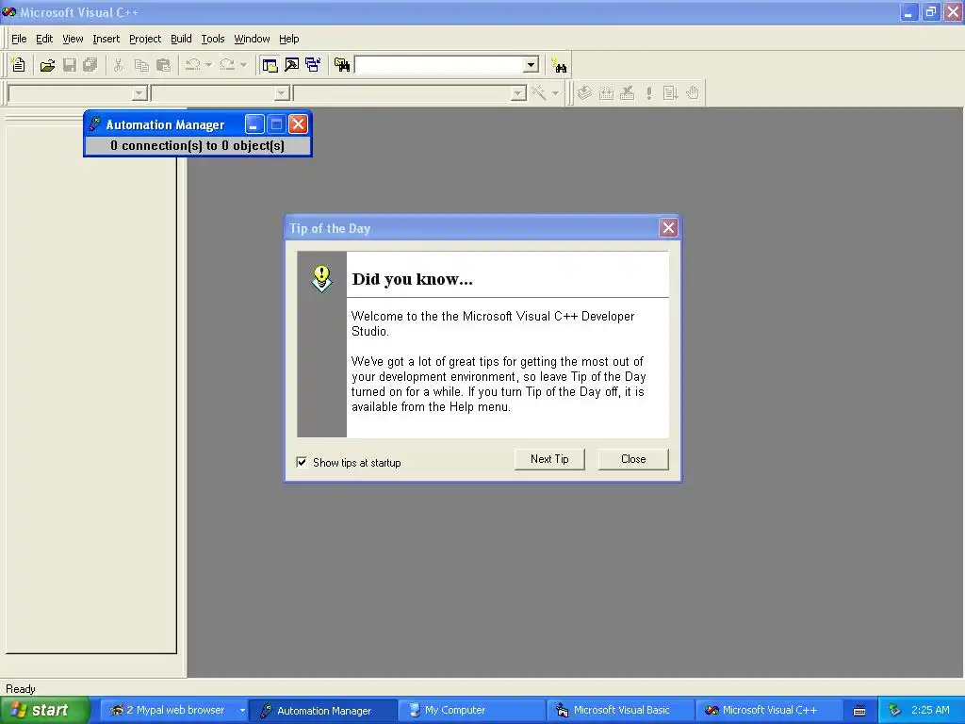Switch to My Computer taskbar button
The width and height of the screenshot is (965, 724).
click(x=471, y=711)
